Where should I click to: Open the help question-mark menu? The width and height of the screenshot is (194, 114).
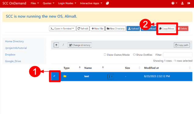point(174,3)
